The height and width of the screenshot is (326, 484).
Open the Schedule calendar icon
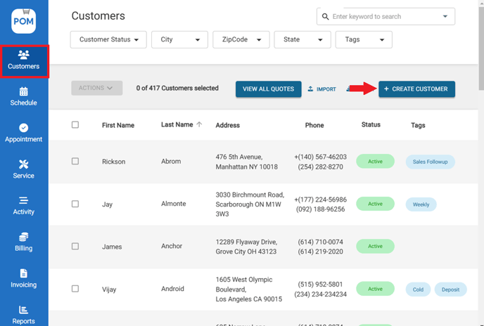click(24, 91)
